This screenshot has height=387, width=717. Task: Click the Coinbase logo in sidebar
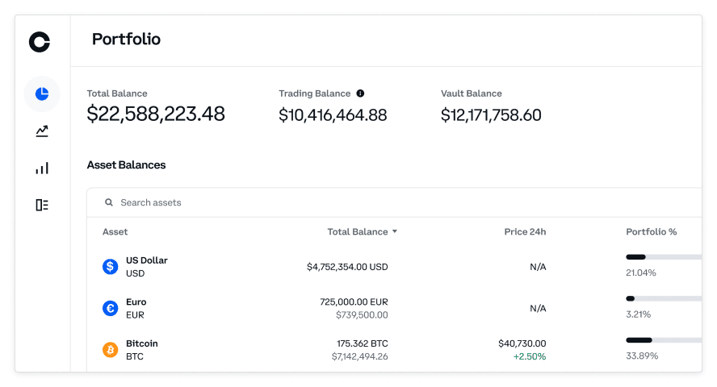coord(40,42)
